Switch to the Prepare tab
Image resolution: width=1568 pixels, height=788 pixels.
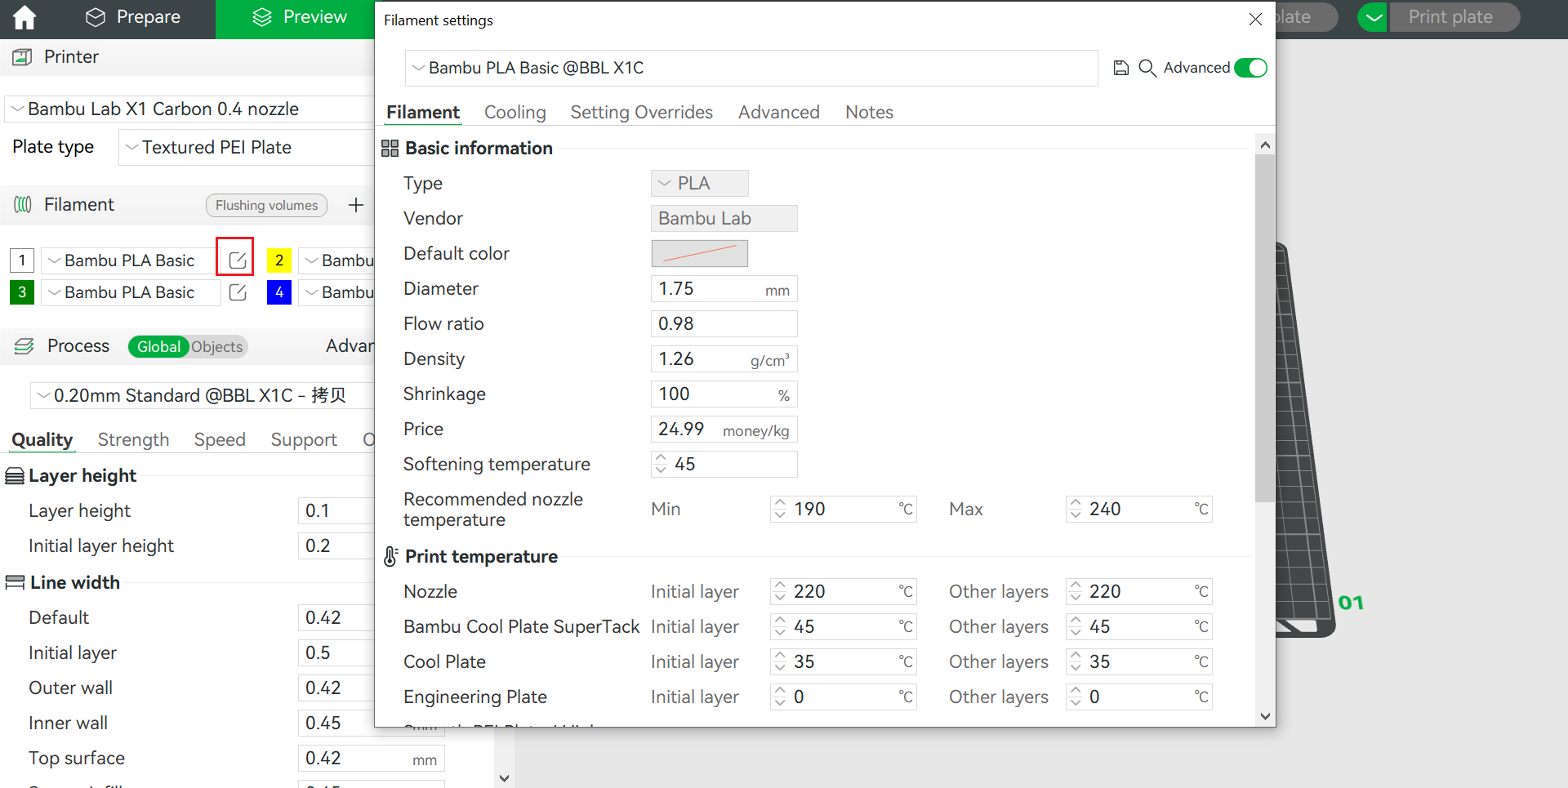(x=133, y=17)
